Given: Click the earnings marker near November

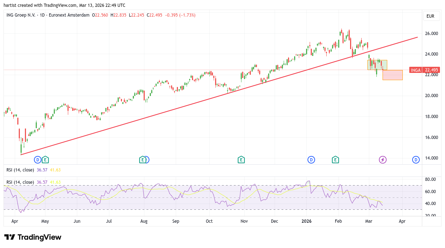Looking at the screenshot, I should (x=241, y=160).
